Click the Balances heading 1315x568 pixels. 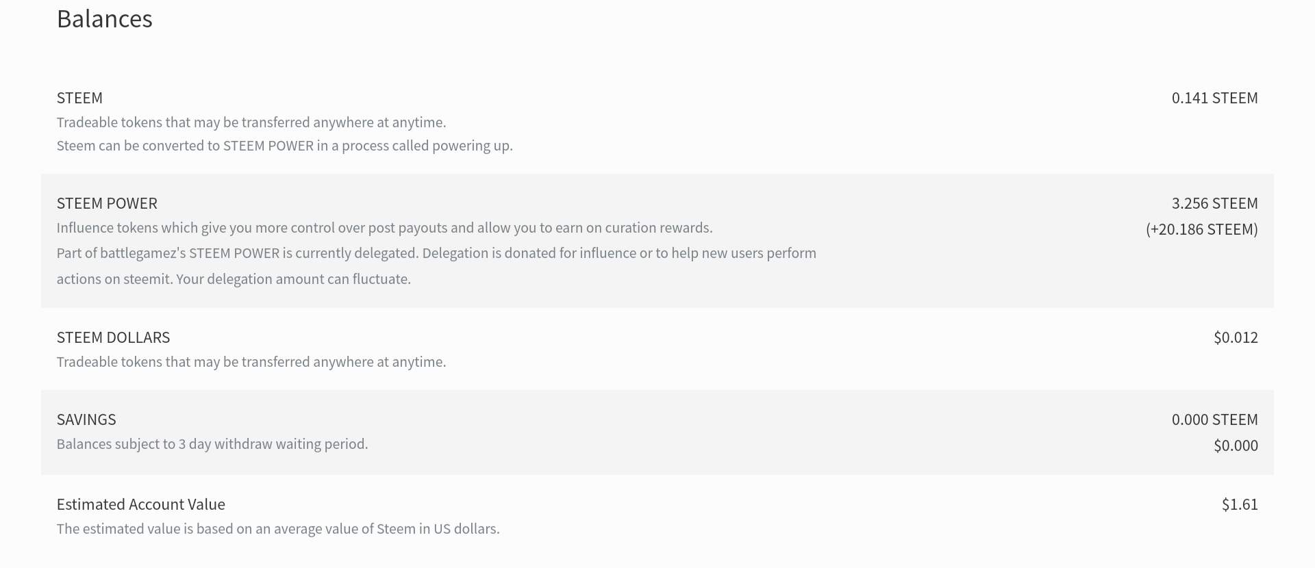tap(104, 19)
